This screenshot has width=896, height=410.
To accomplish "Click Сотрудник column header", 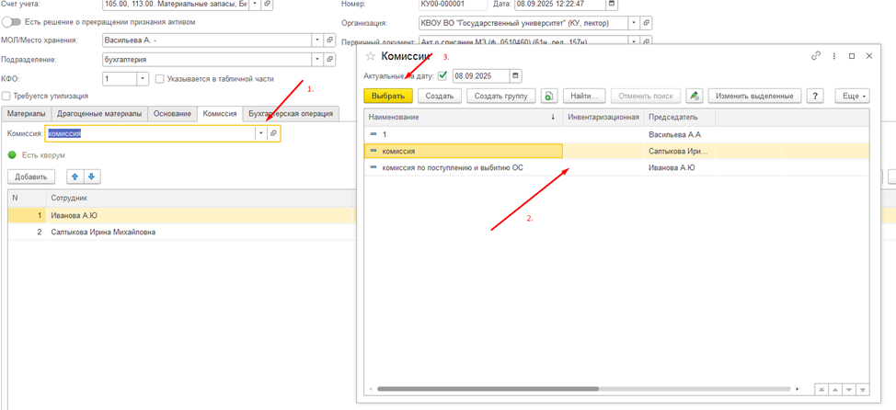I will tap(199, 198).
